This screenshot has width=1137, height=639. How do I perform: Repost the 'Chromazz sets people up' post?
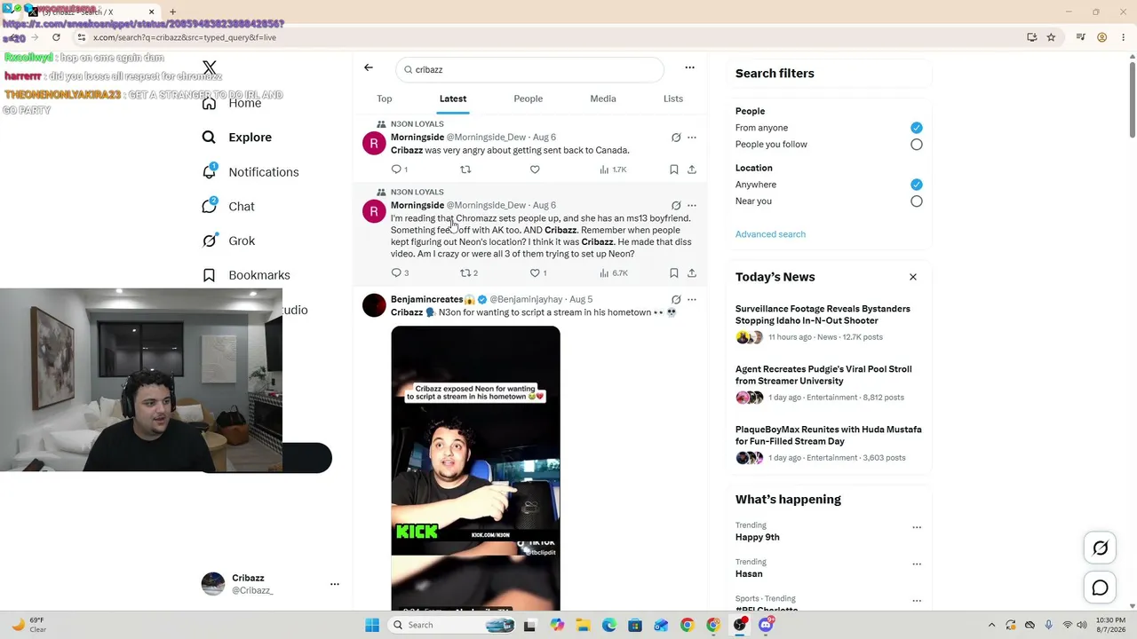click(x=469, y=273)
